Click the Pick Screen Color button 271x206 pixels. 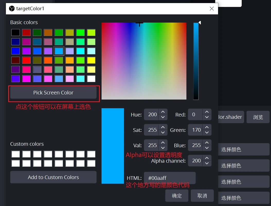(x=53, y=93)
